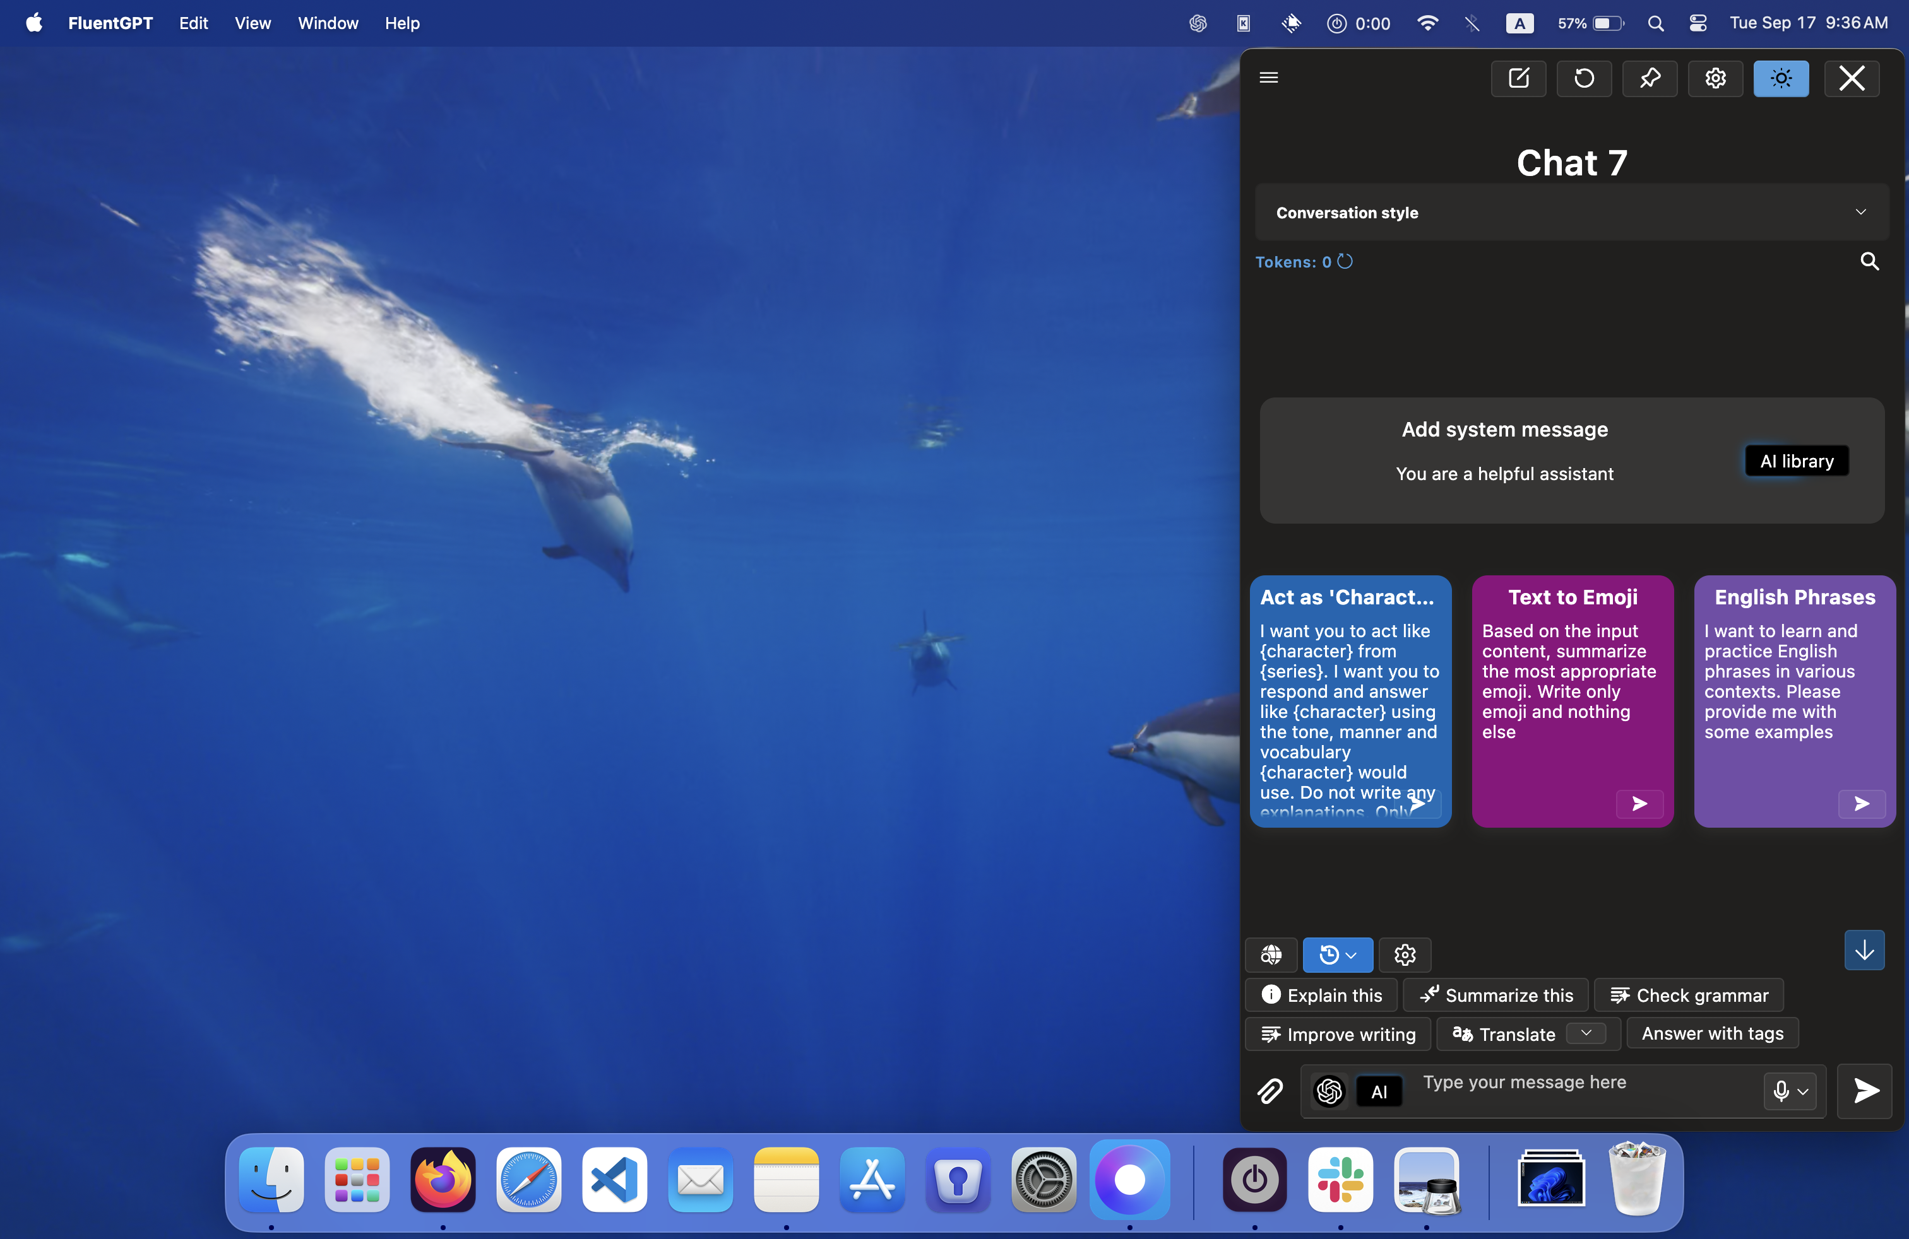
Task: Open settings via the top gear icon
Action: pyautogui.click(x=1716, y=78)
